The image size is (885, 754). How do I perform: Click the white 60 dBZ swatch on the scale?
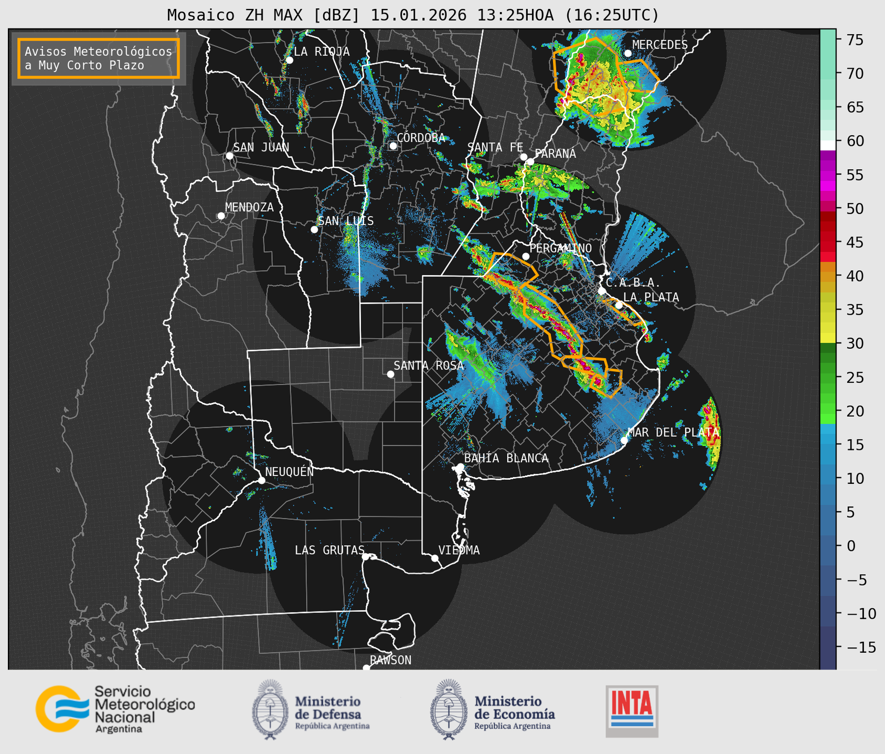828,145
